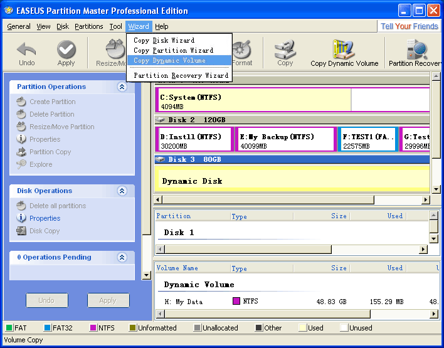Click the 155.29 MB used value
This screenshot has height=348, width=444.
[386, 302]
